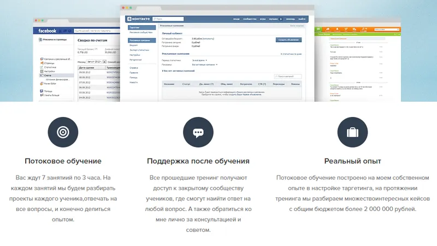Viewport: 437px width, 246px height.
Task: Select Экспорт статистики in VK sidebar
Action: (x=139, y=50)
